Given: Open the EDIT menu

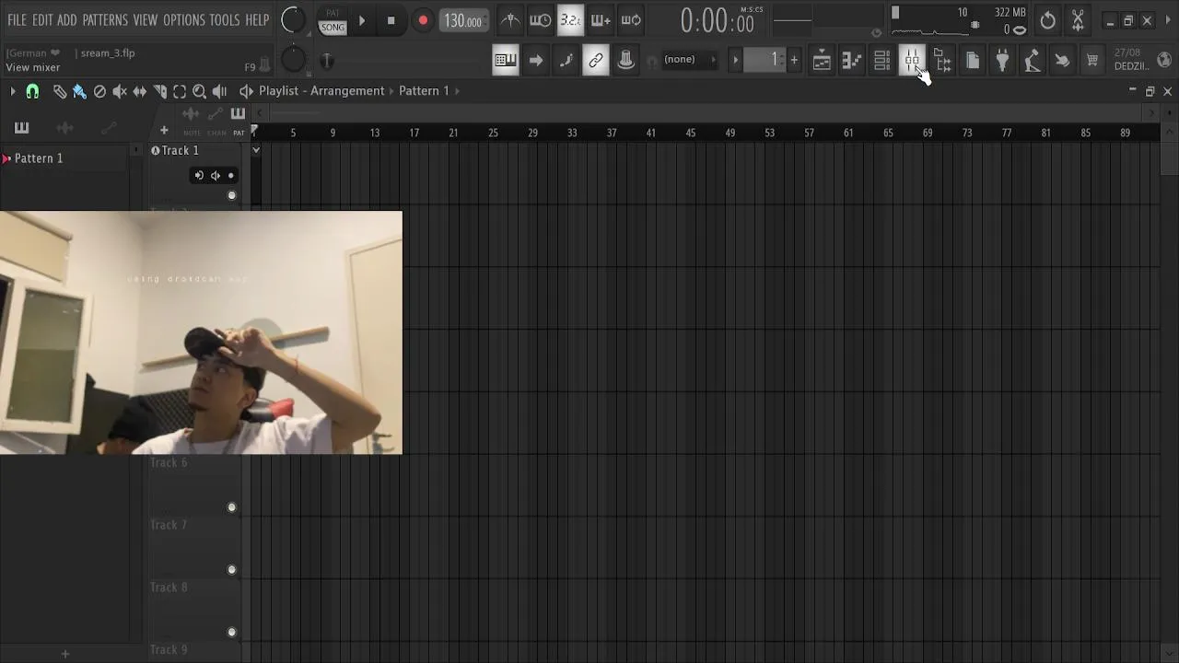Looking at the screenshot, I should click(42, 20).
